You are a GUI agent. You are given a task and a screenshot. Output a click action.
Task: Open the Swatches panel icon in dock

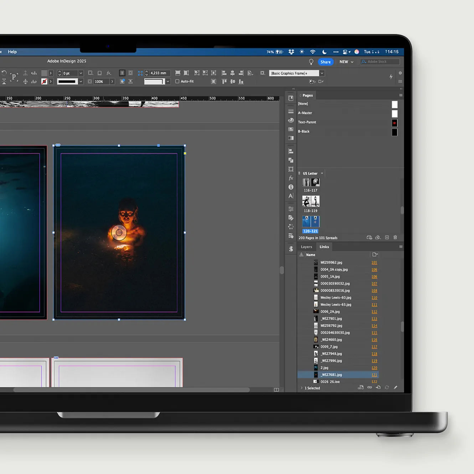pos(291,129)
